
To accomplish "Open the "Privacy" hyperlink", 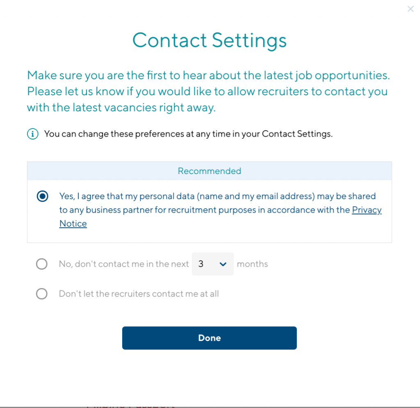I will tap(367, 210).
